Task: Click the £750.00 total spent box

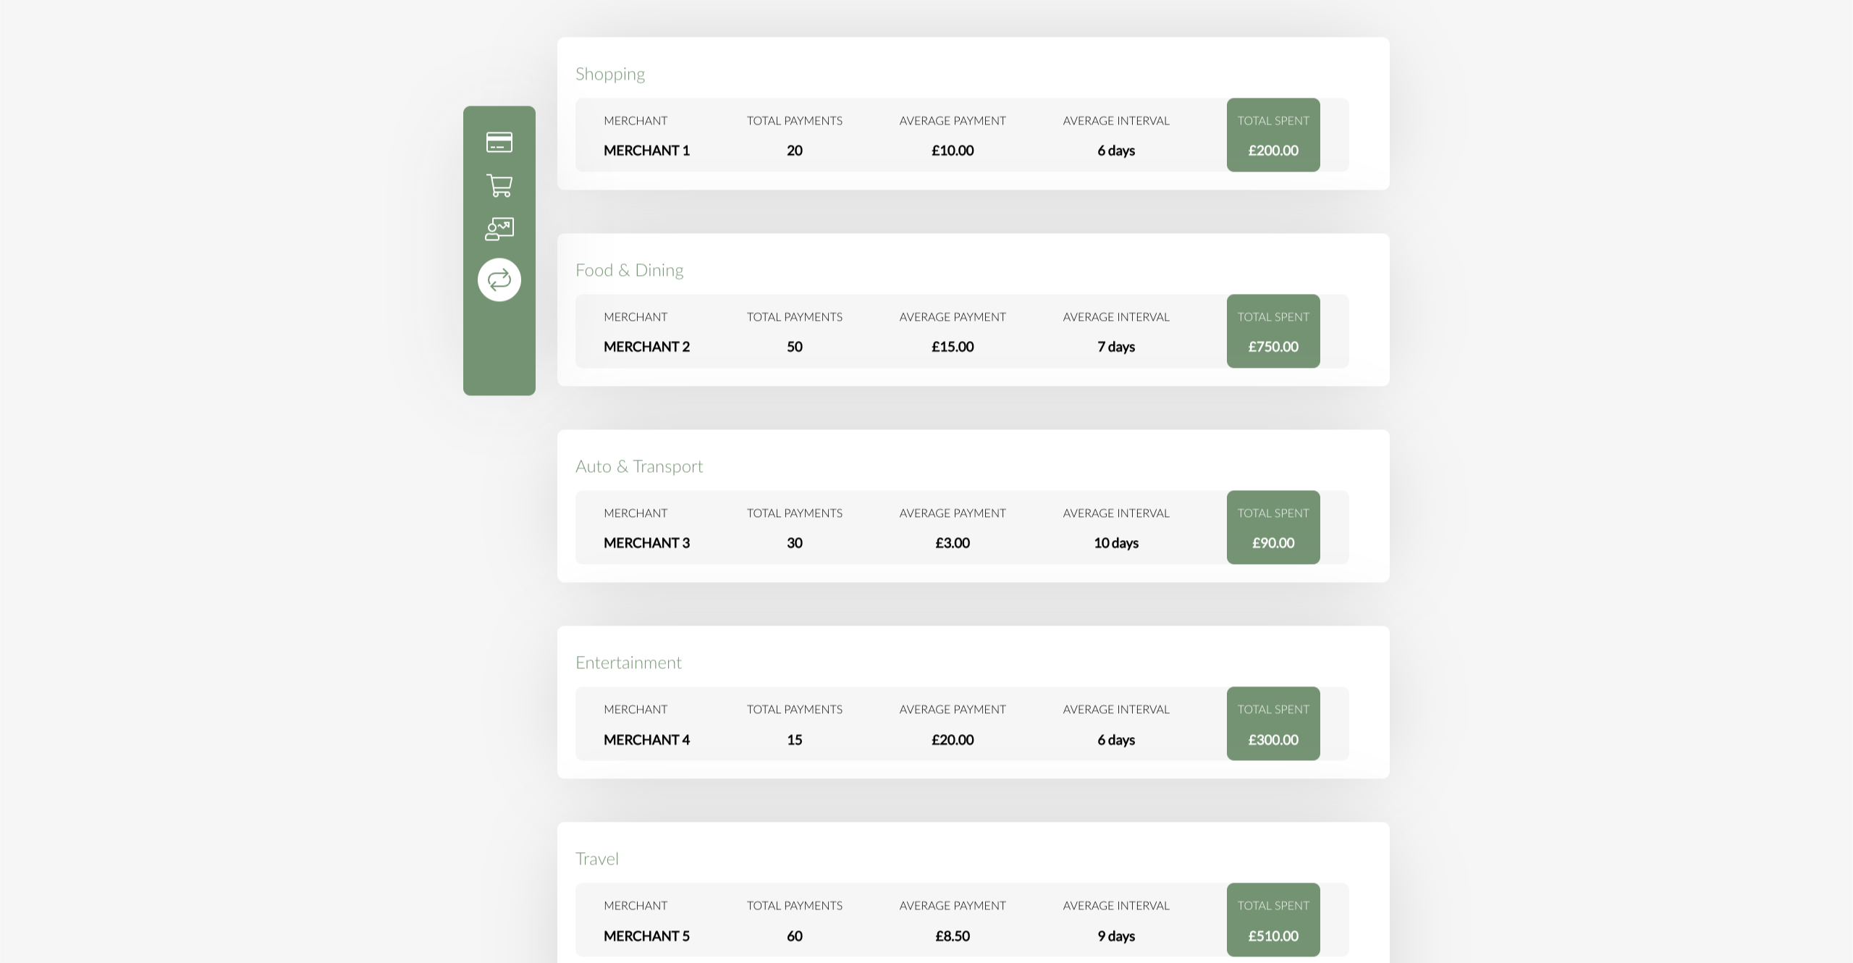Action: [x=1272, y=332]
